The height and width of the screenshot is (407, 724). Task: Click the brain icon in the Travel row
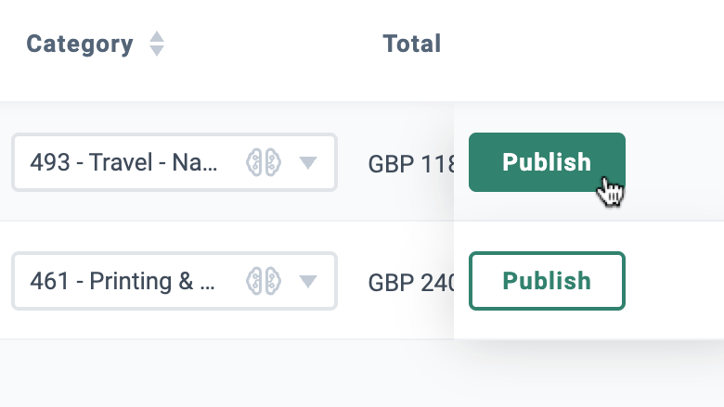click(x=264, y=162)
